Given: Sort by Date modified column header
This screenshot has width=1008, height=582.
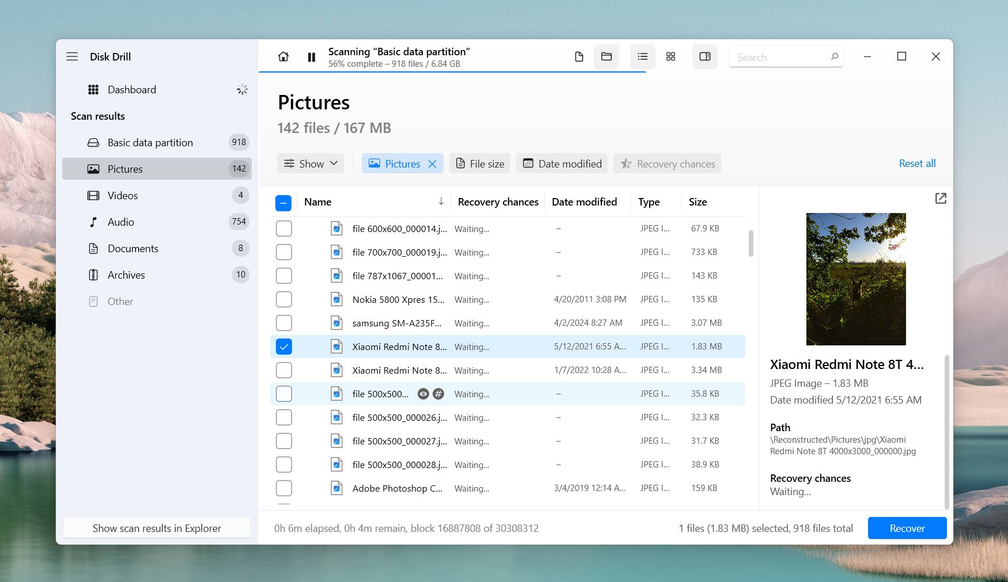Looking at the screenshot, I should [584, 202].
